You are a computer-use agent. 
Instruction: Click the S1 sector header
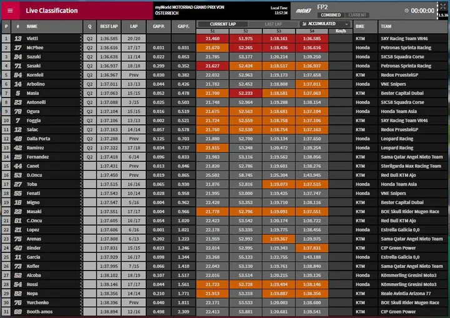point(212,31)
